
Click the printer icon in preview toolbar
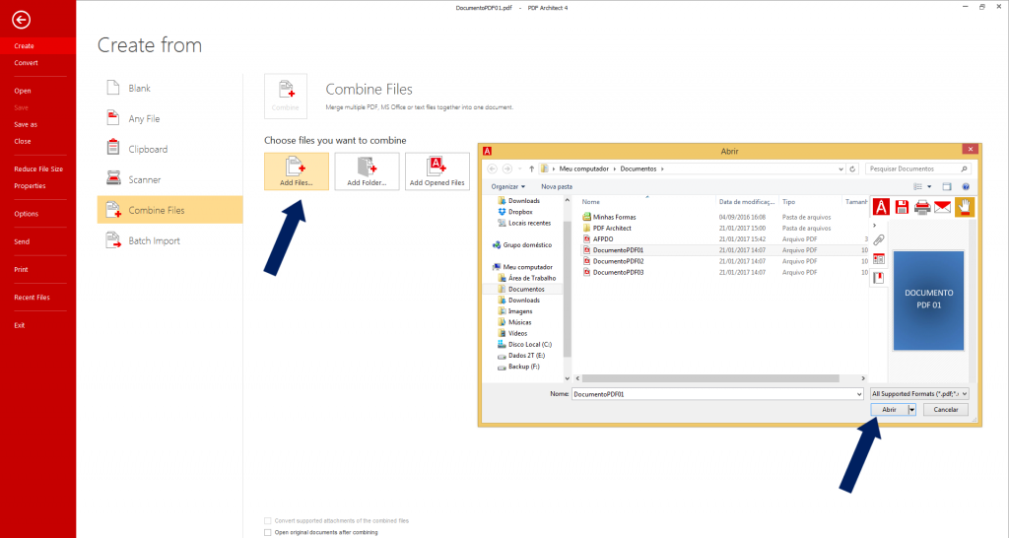tap(922, 207)
